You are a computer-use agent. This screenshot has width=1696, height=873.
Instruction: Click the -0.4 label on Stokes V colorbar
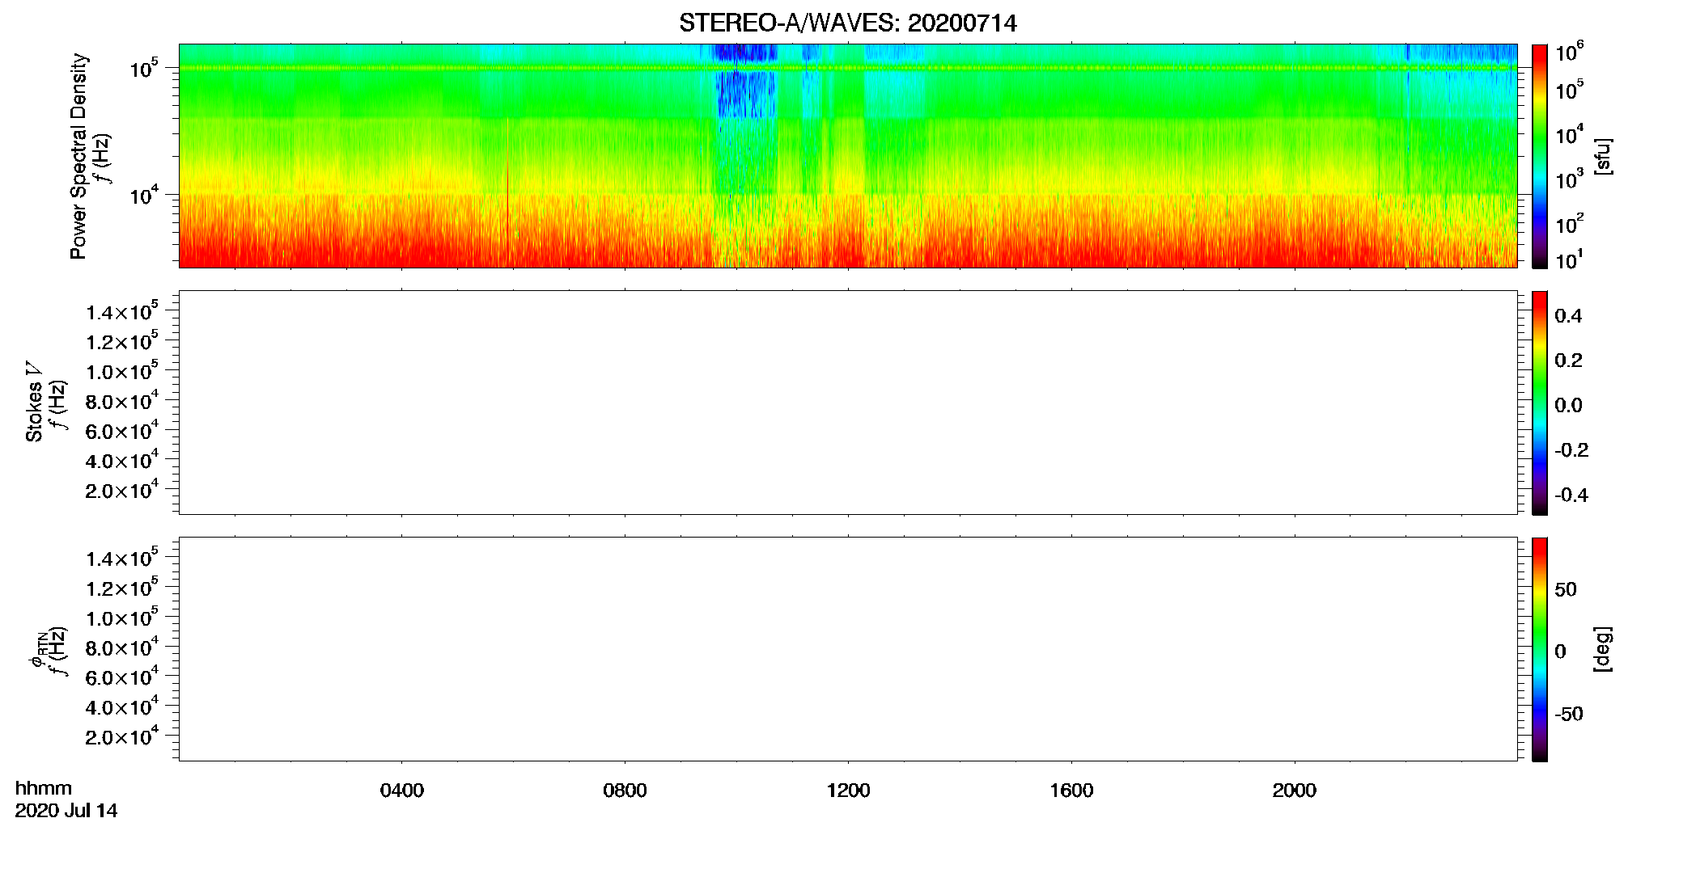(x=1571, y=496)
